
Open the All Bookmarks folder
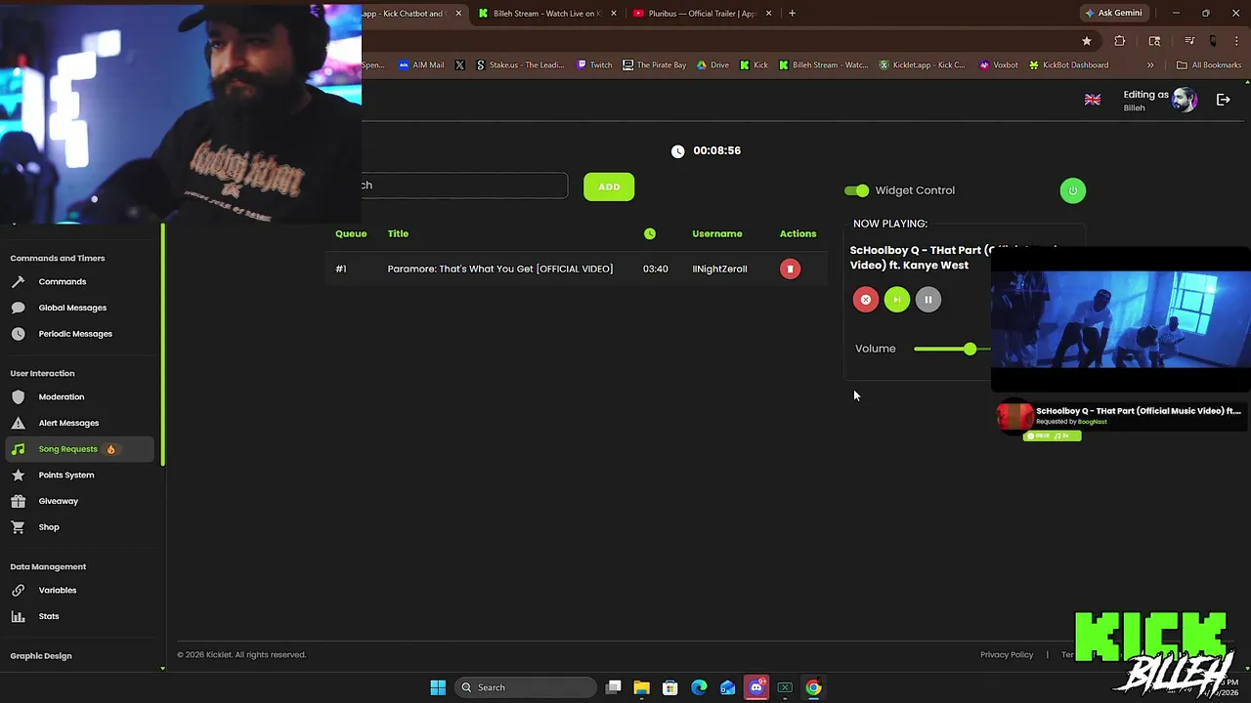point(1209,65)
